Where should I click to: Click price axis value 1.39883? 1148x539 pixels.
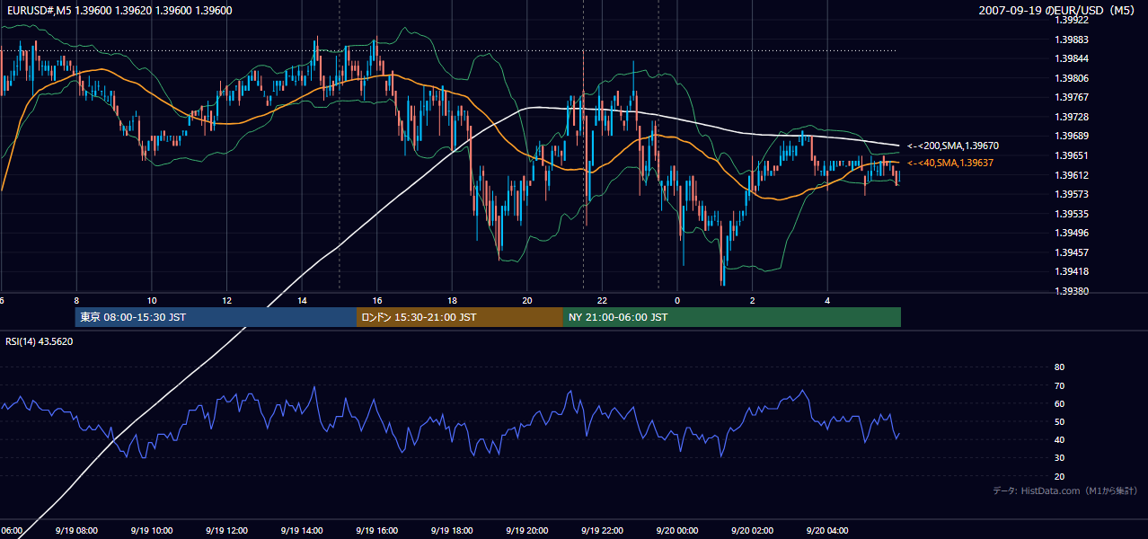coord(1070,40)
